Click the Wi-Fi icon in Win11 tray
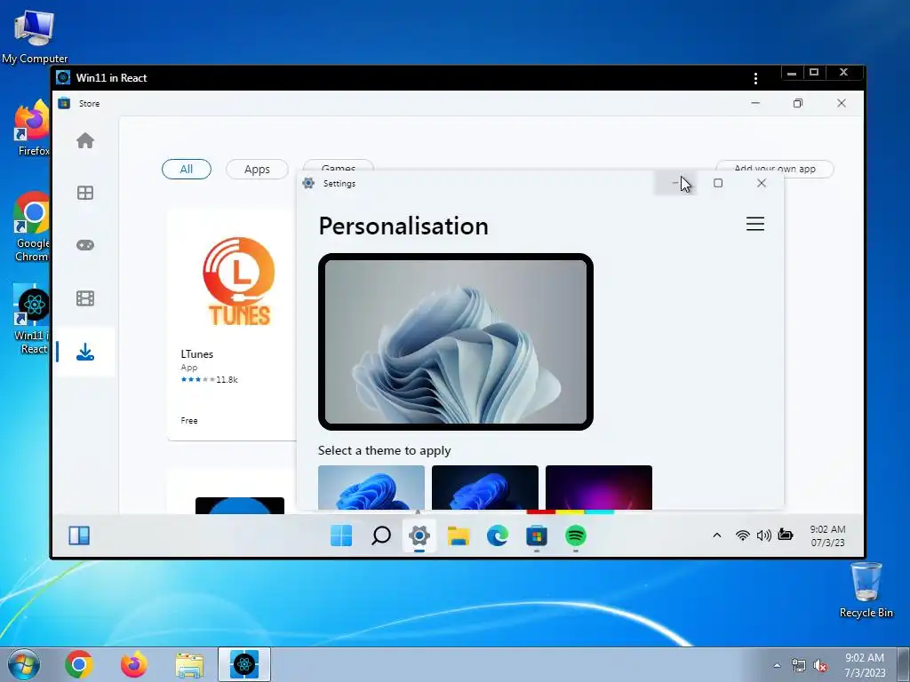The image size is (910, 682). click(742, 535)
